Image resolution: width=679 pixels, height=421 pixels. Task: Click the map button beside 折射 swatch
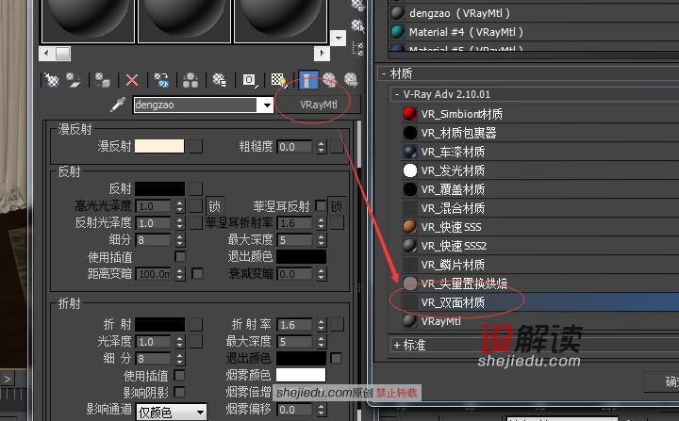click(195, 324)
